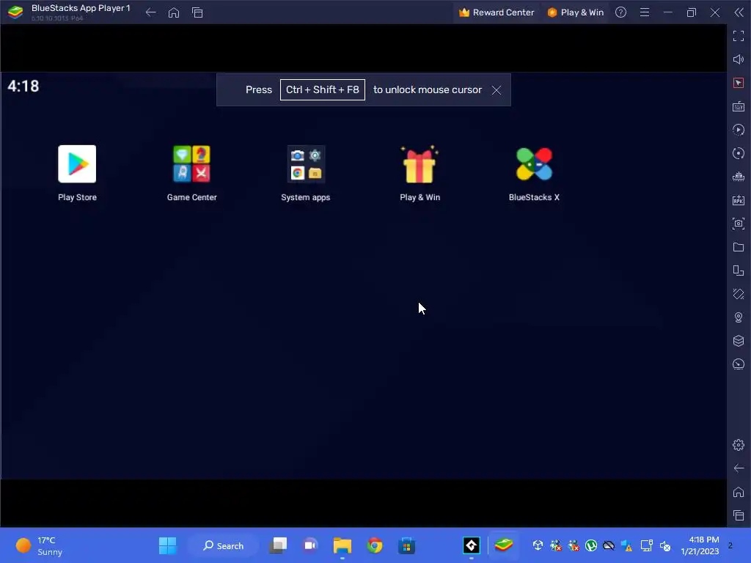Screen dimensions: 751x563
Task: Open the Game Center app
Action: click(x=191, y=164)
